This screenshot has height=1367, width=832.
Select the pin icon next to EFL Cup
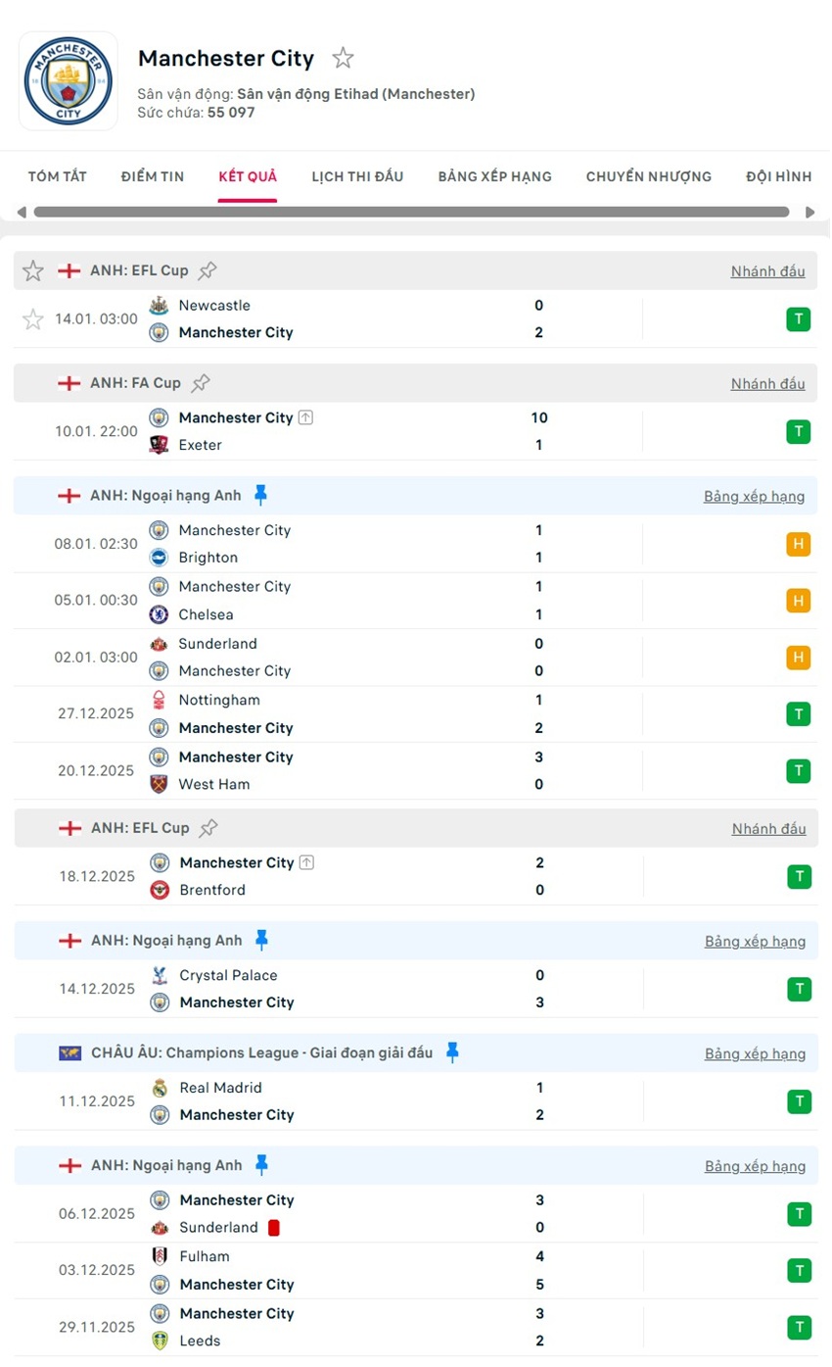click(x=208, y=270)
